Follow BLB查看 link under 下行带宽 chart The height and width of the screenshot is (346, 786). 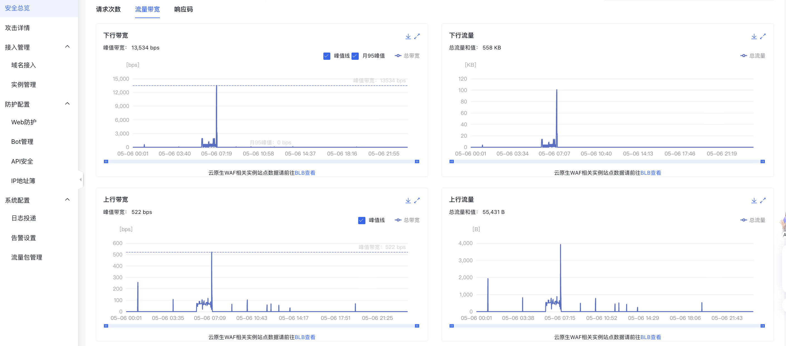[305, 173]
